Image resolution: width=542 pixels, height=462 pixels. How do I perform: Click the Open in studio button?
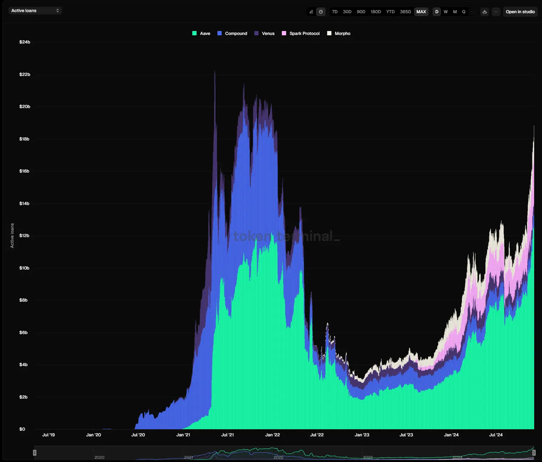coord(520,11)
